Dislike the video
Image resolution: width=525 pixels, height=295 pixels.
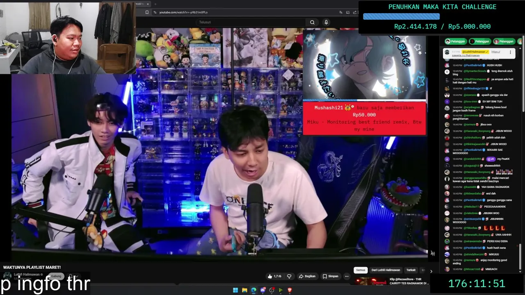click(289, 276)
